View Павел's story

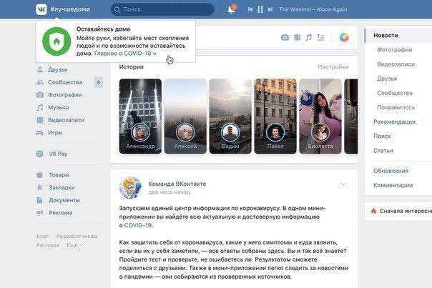(275, 116)
